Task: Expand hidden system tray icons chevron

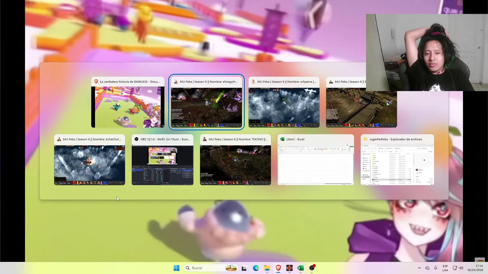Action: coord(419,268)
